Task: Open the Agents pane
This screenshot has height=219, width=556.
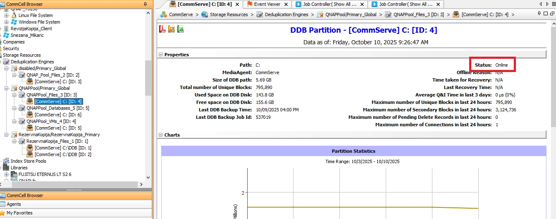Action: coord(14,204)
